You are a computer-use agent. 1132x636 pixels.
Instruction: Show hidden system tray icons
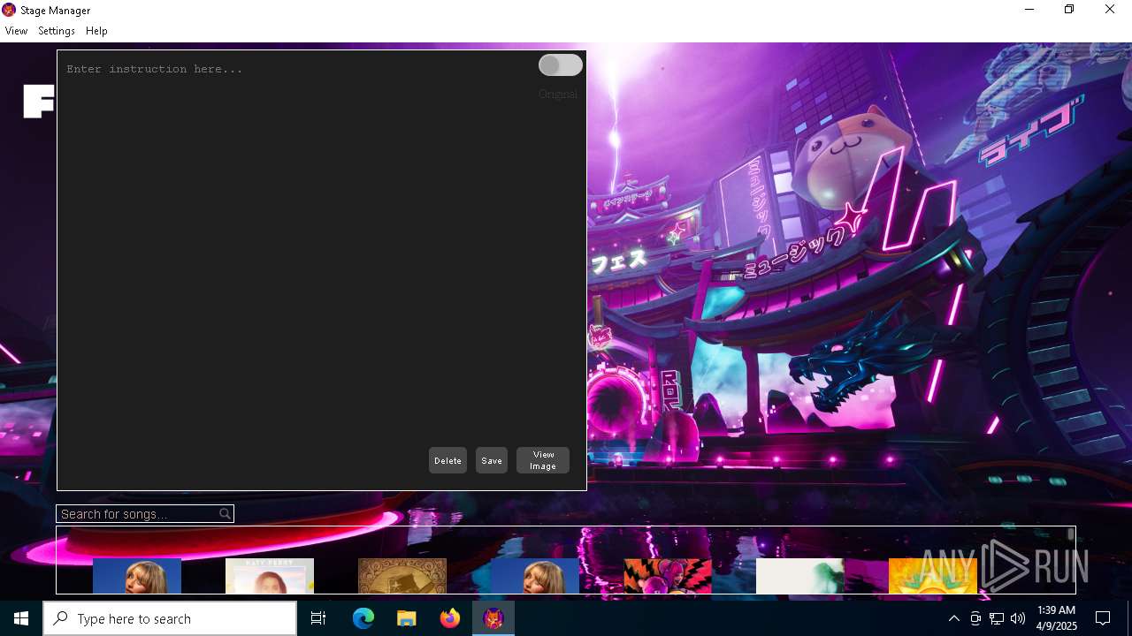[x=953, y=618]
